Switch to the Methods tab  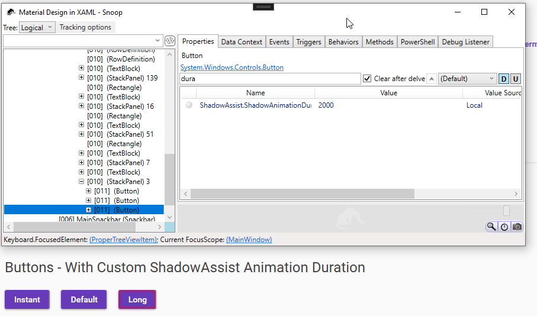(x=380, y=42)
